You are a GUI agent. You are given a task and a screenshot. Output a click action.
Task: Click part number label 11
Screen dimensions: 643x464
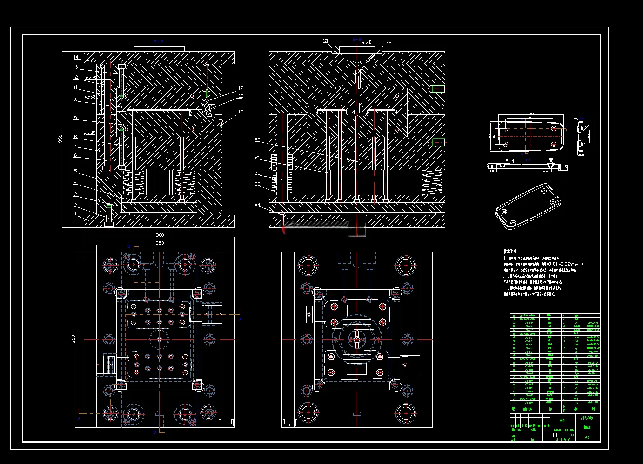(x=75, y=87)
